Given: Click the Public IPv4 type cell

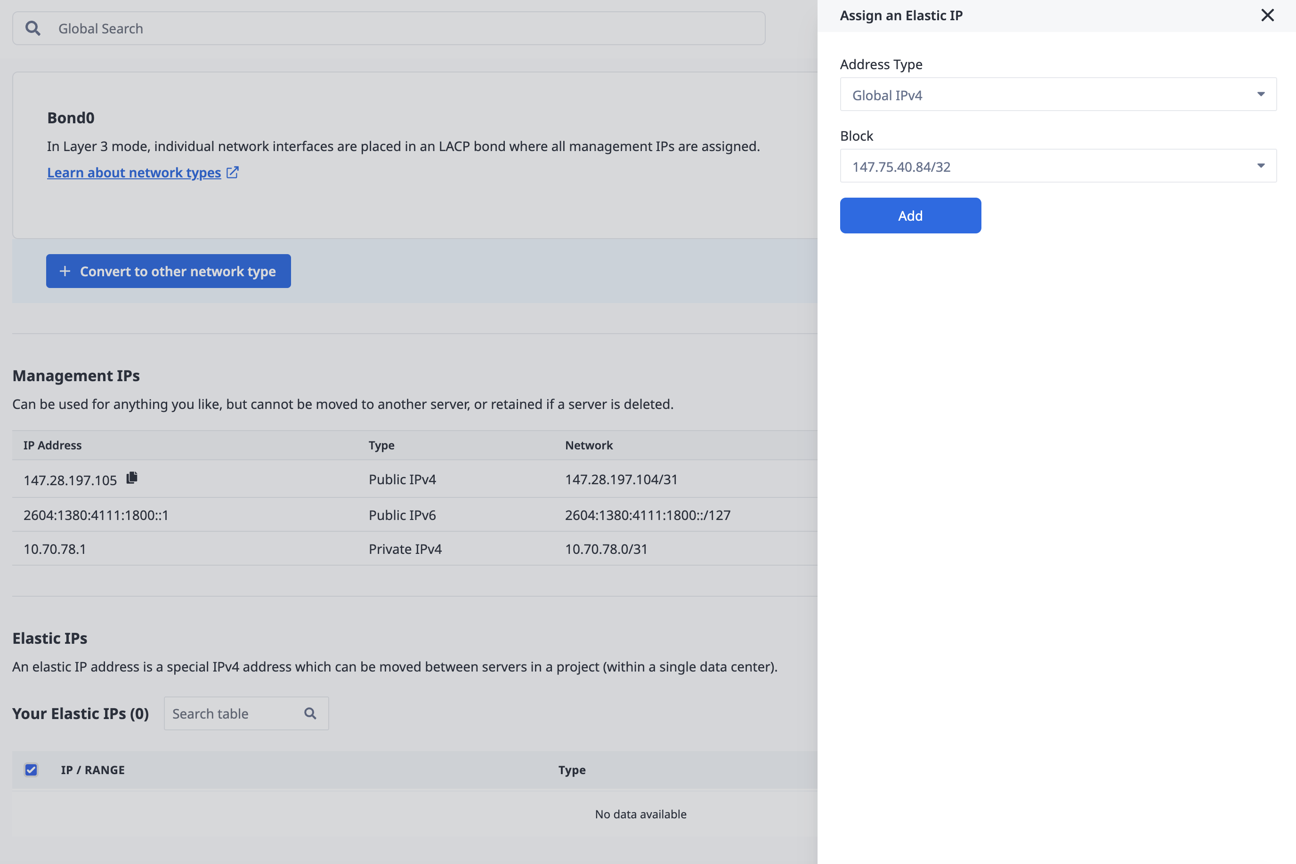Looking at the screenshot, I should [403, 480].
